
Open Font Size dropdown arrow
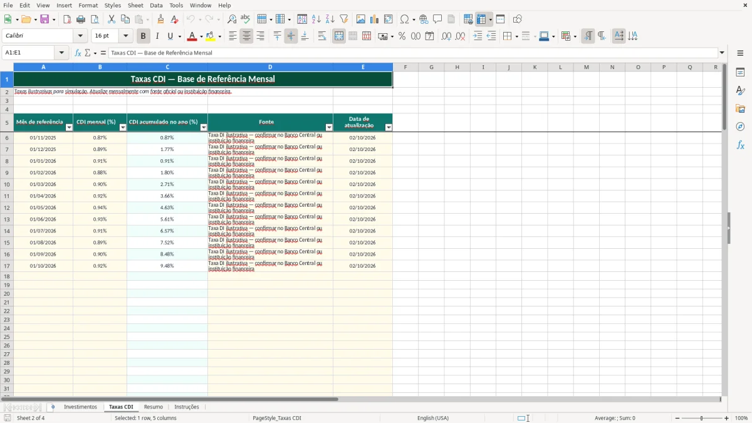[x=126, y=36]
